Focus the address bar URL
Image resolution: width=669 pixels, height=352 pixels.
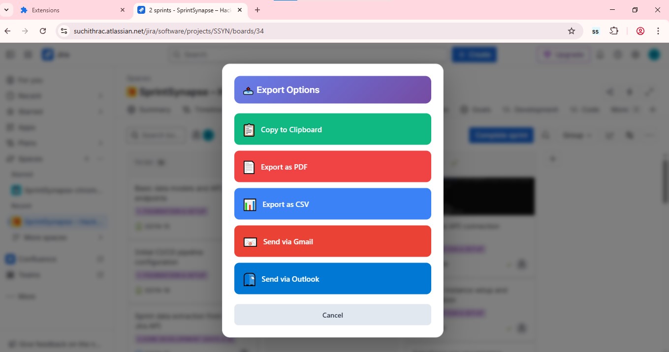coord(169,31)
